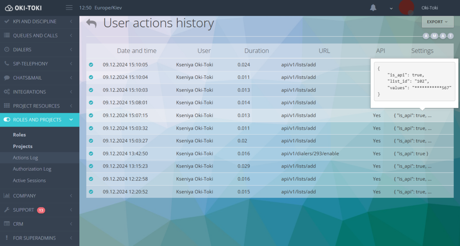
Task: Click the notification bell icon
Action: pyautogui.click(x=373, y=8)
